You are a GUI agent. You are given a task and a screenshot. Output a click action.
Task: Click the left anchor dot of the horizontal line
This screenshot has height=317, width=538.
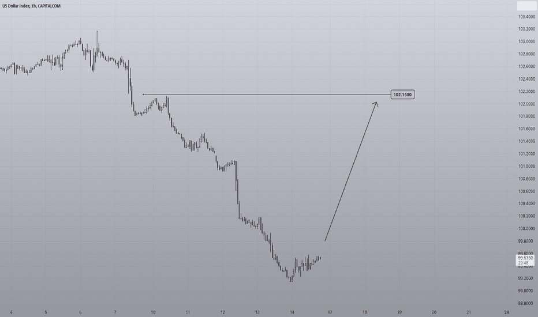143,95
